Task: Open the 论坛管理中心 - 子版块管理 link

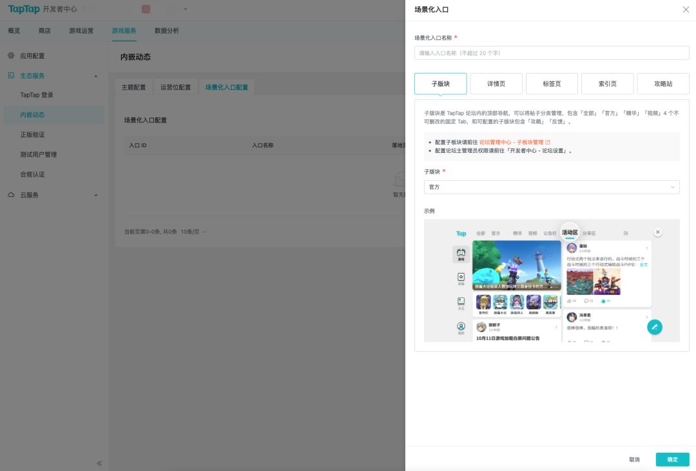Action: tap(511, 142)
